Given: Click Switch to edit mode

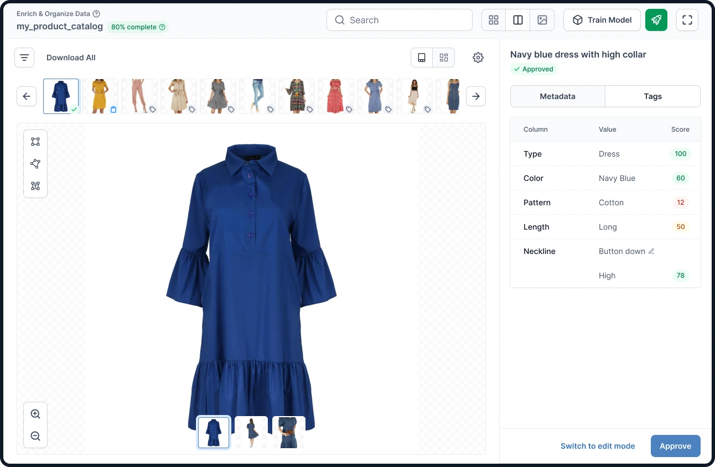Looking at the screenshot, I should click(x=598, y=446).
